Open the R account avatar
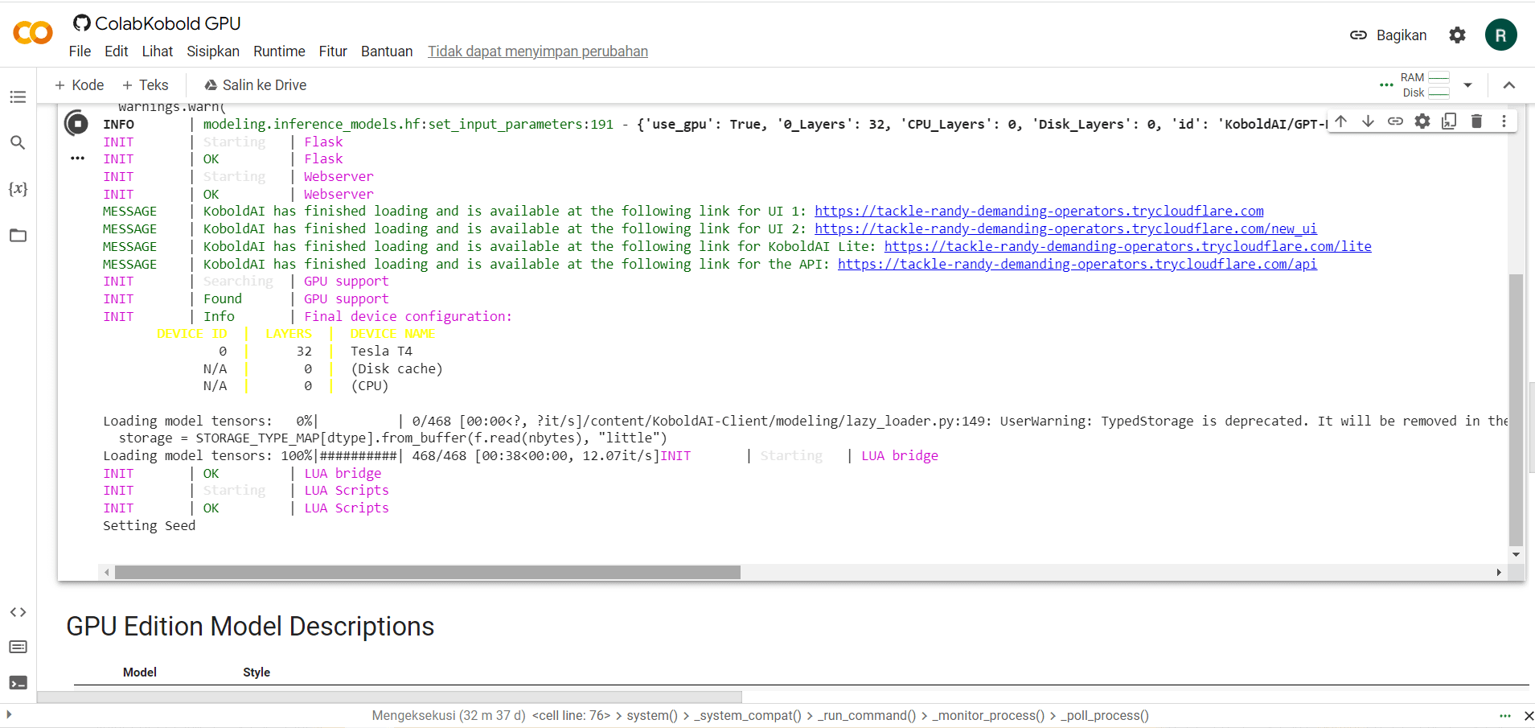This screenshot has width=1535, height=728. point(1500,35)
